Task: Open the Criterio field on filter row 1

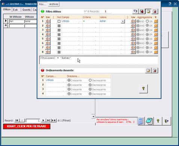Action: (91, 21)
